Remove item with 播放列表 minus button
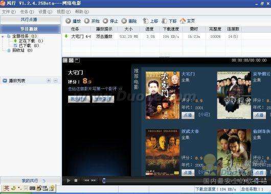The image size is (271, 194). [56, 81]
